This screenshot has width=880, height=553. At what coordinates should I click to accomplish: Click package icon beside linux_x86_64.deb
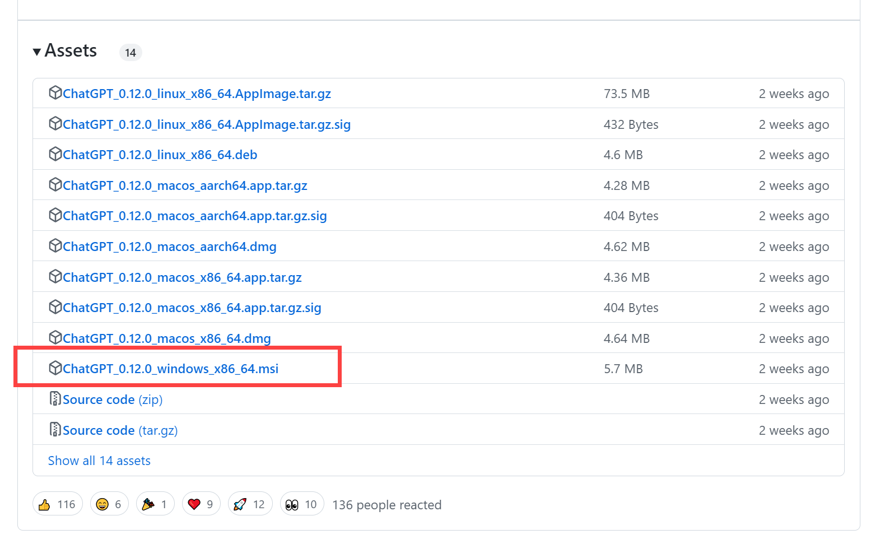click(x=55, y=154)
